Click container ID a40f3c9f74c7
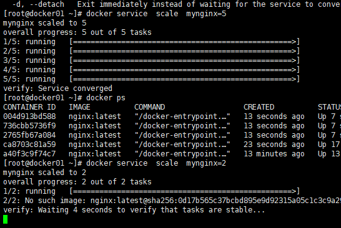The image size is (341, 228). (29, 154)
